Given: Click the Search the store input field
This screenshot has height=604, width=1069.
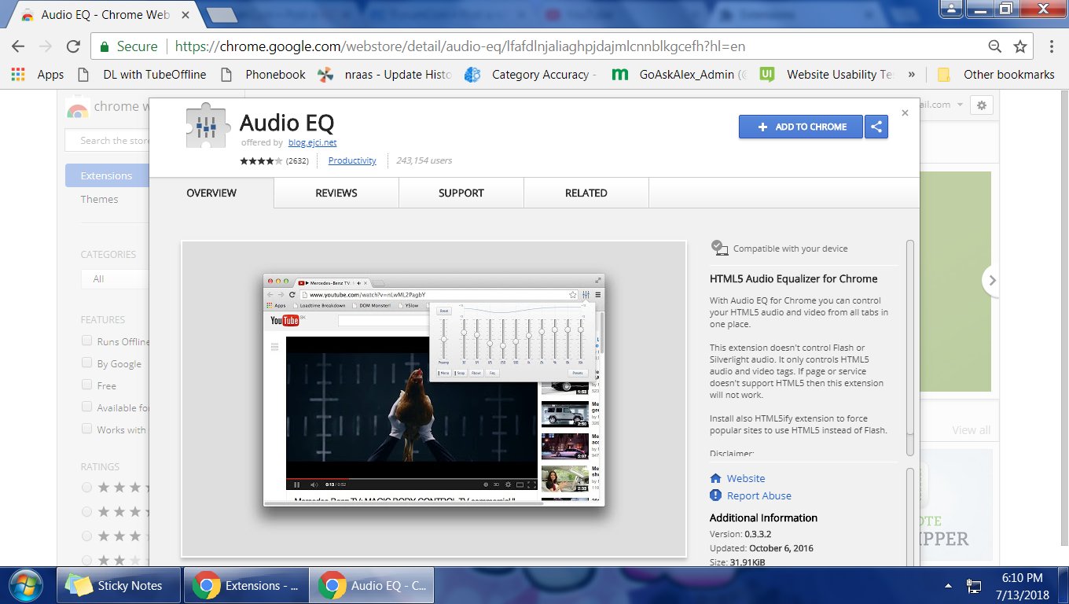Looking at the screenshot, I should pos(108,141).
